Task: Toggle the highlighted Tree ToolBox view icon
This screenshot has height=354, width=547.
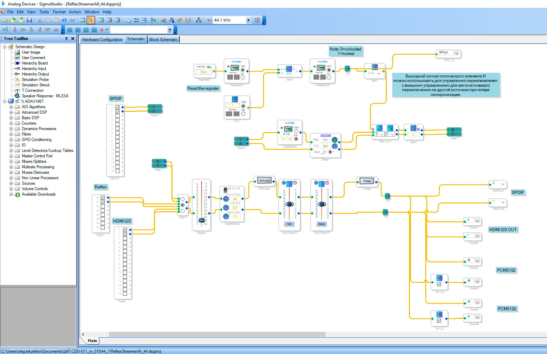Action: tap(91, 20)
